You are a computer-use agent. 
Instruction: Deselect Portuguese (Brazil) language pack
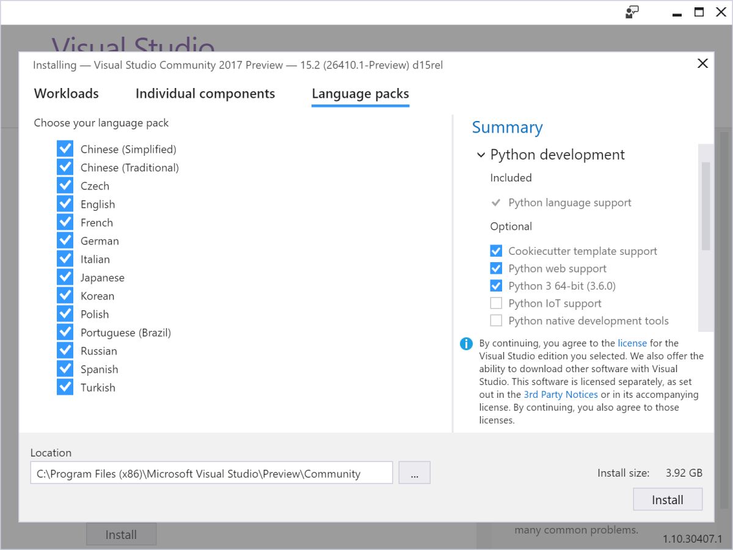click(65, 332)
